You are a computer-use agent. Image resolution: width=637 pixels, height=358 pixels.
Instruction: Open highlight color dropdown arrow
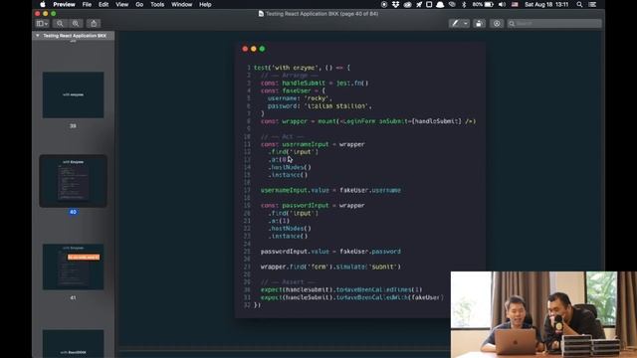(x=466, y=24)
